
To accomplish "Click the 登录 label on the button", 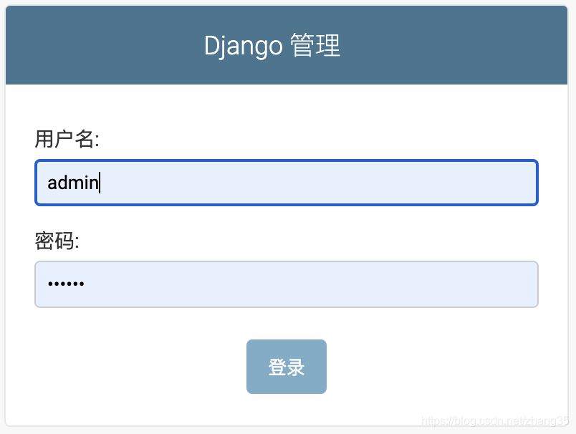I will (x=286, y=366).
